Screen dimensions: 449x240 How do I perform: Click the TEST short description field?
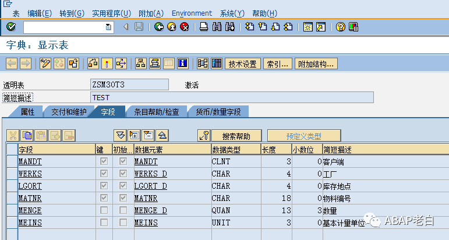click(x=232, y=97)
